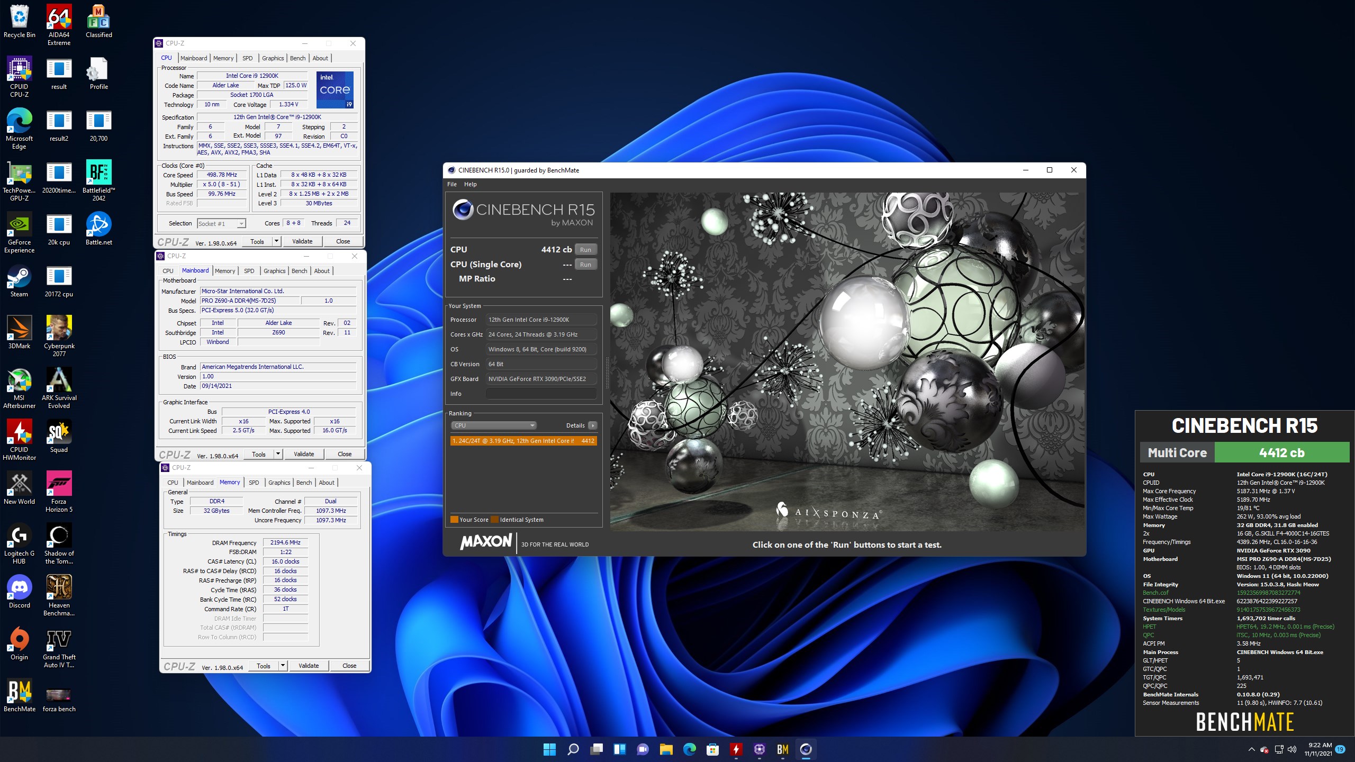
Task: Open Microsoft Store from taskbar
Action: tap(712, 749)
